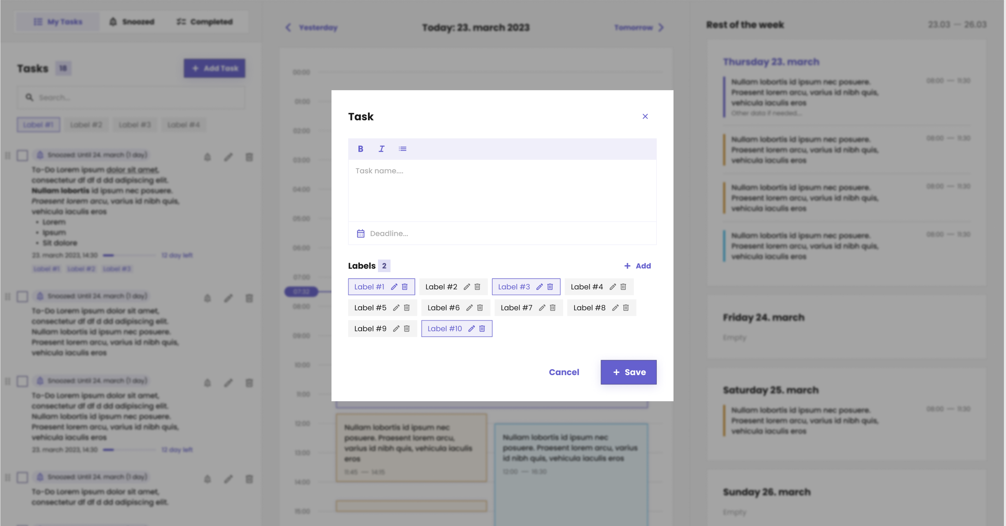Save the task

[628, 372]
